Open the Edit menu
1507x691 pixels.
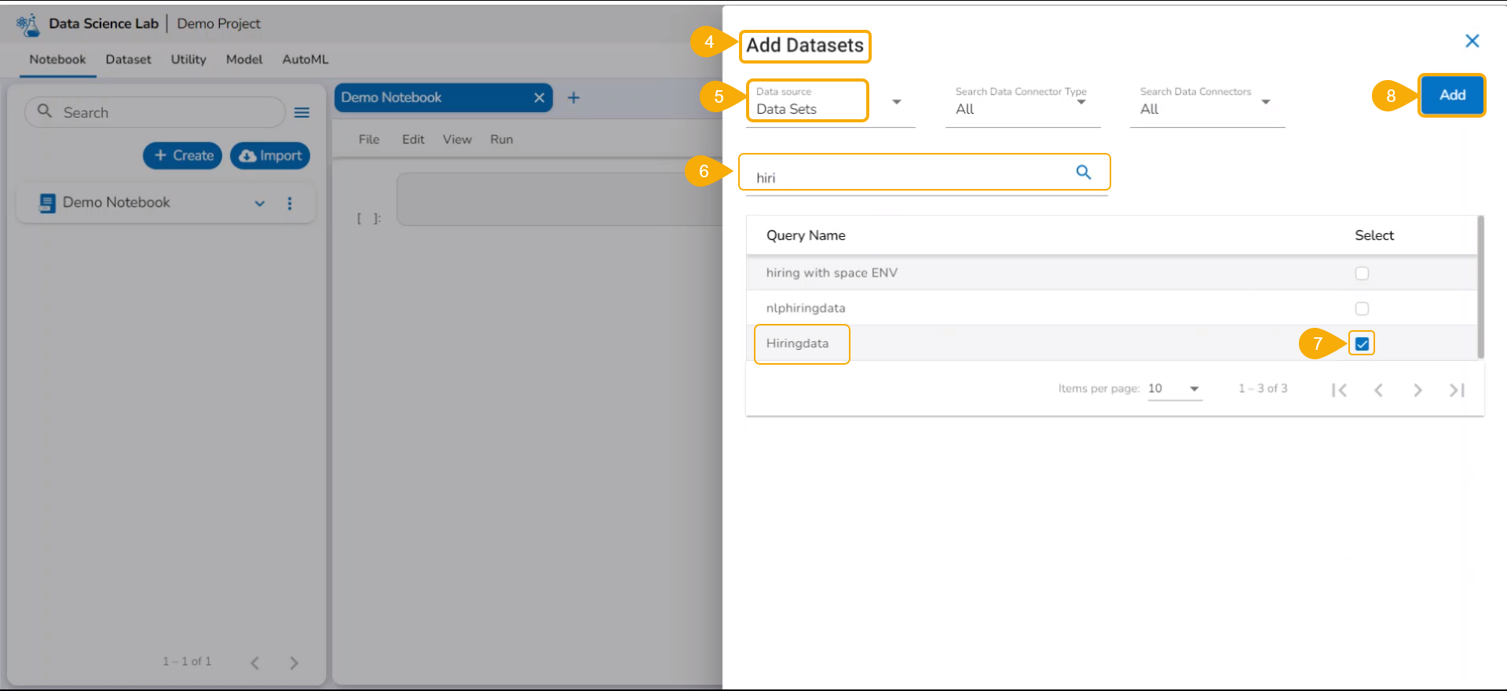coord(413,140)
